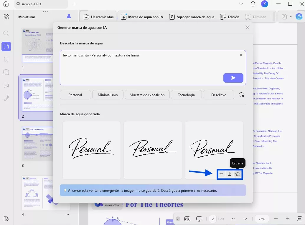Select the page thumbnails sidebar icon

(6, 46)
